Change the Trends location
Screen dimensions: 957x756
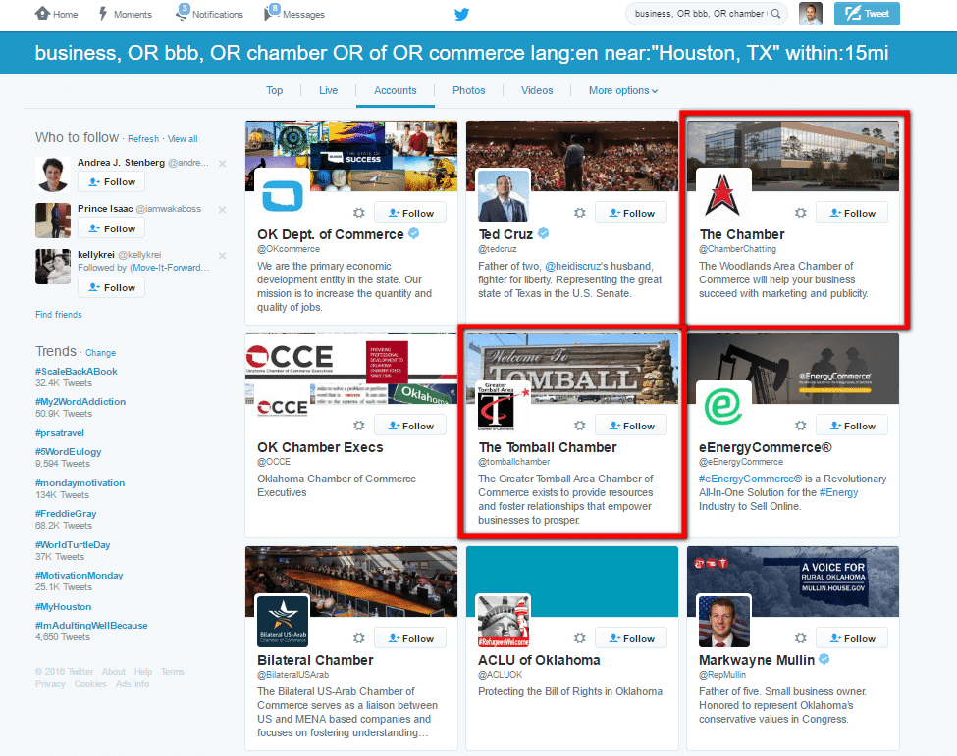pyautogui.click(x=101, y=353)
